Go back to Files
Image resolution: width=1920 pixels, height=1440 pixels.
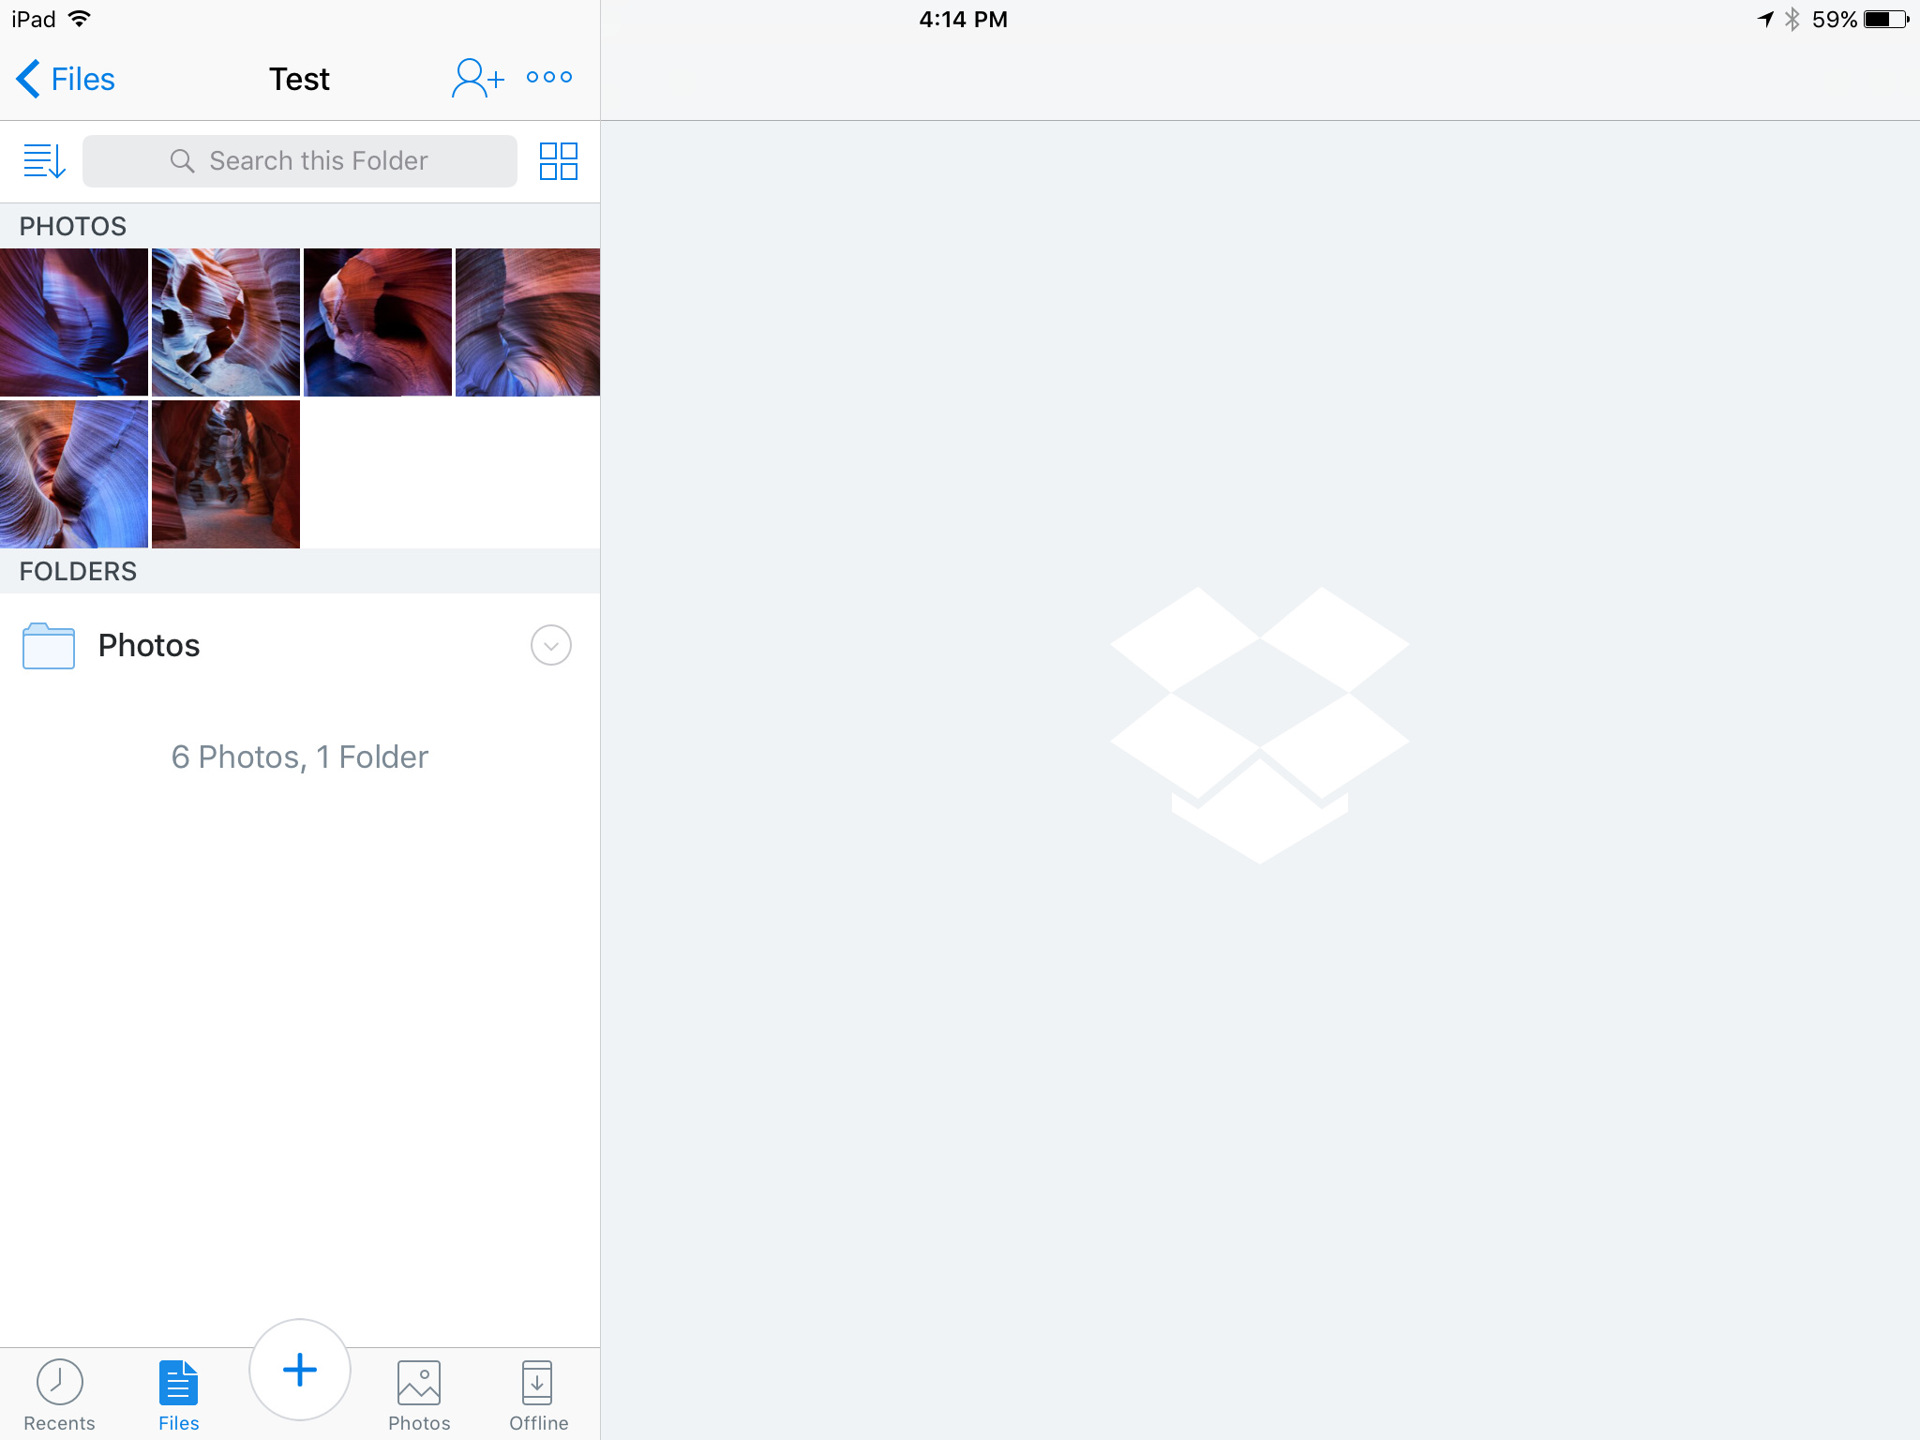pos(66,79)
